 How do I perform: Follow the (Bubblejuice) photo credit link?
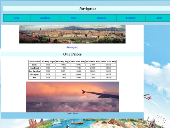tap(72, 47)
